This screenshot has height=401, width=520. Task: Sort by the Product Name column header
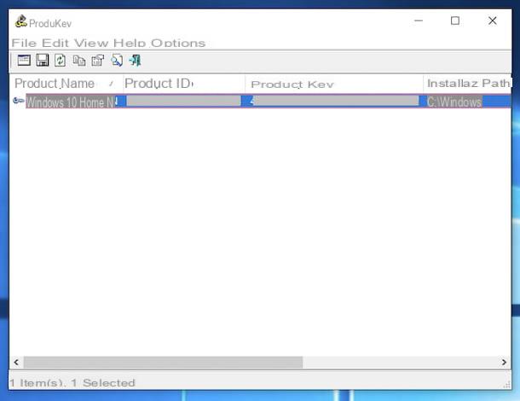(x=66, y=84)
